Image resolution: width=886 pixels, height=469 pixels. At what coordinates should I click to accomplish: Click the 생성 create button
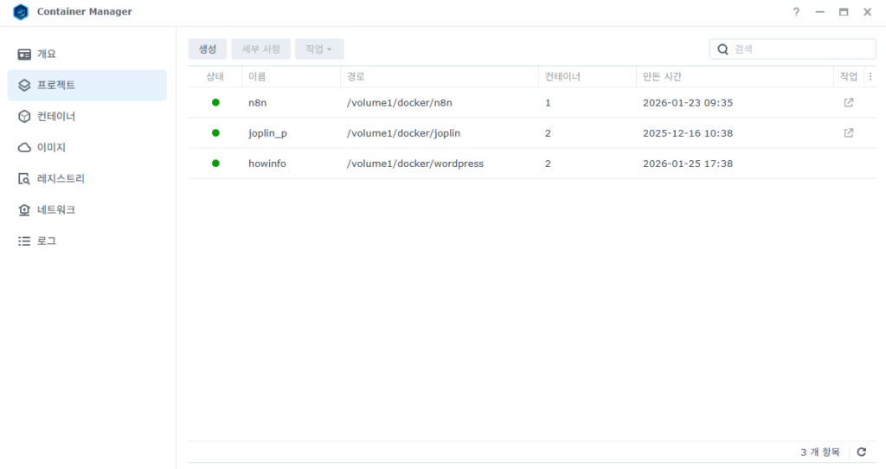point(208,49)
